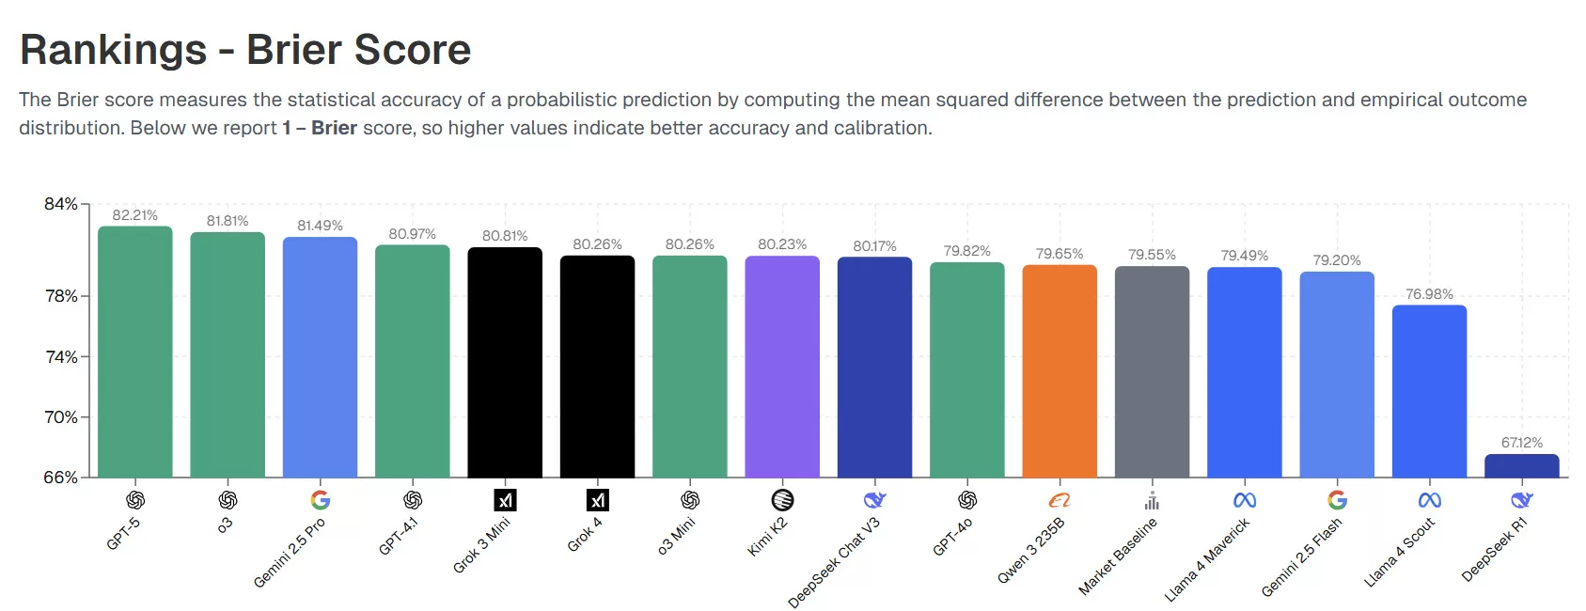Click the Meta logo for Llama 4 Maverick

[1245, 500]
